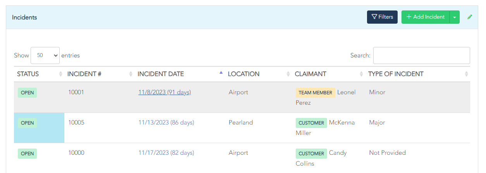Screen dimensions: 486x173
Task: Open the Show entries count dropdown
Action: tap(45, 55)
